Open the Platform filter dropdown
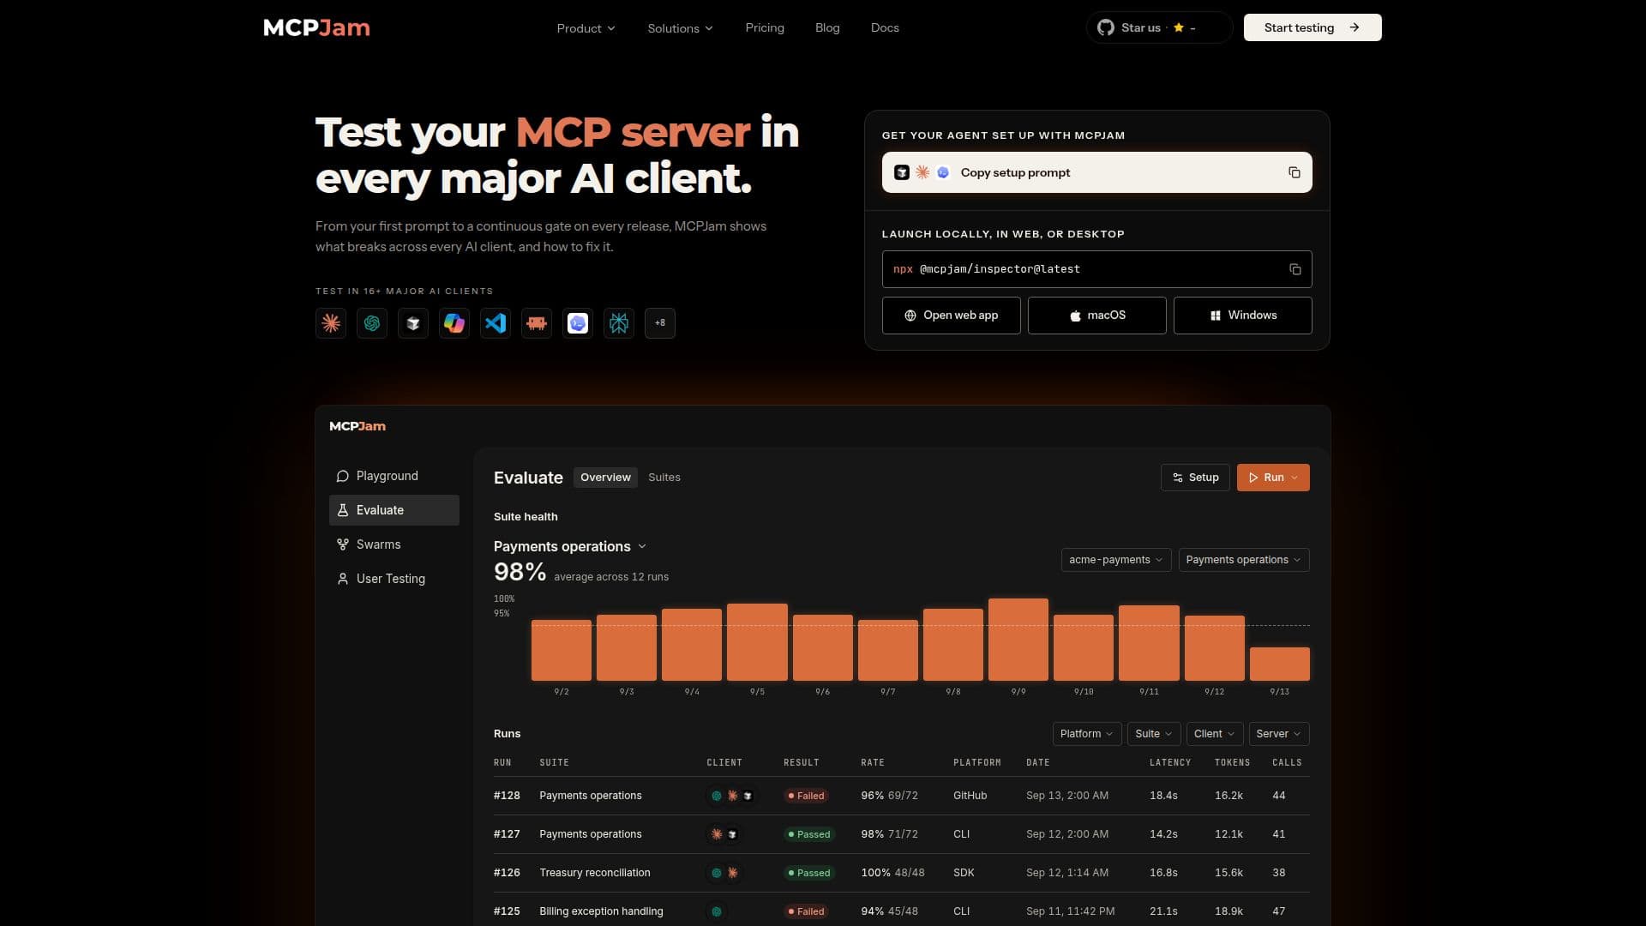Viewport: 1646px width, 926px height. click(1087, 734)
